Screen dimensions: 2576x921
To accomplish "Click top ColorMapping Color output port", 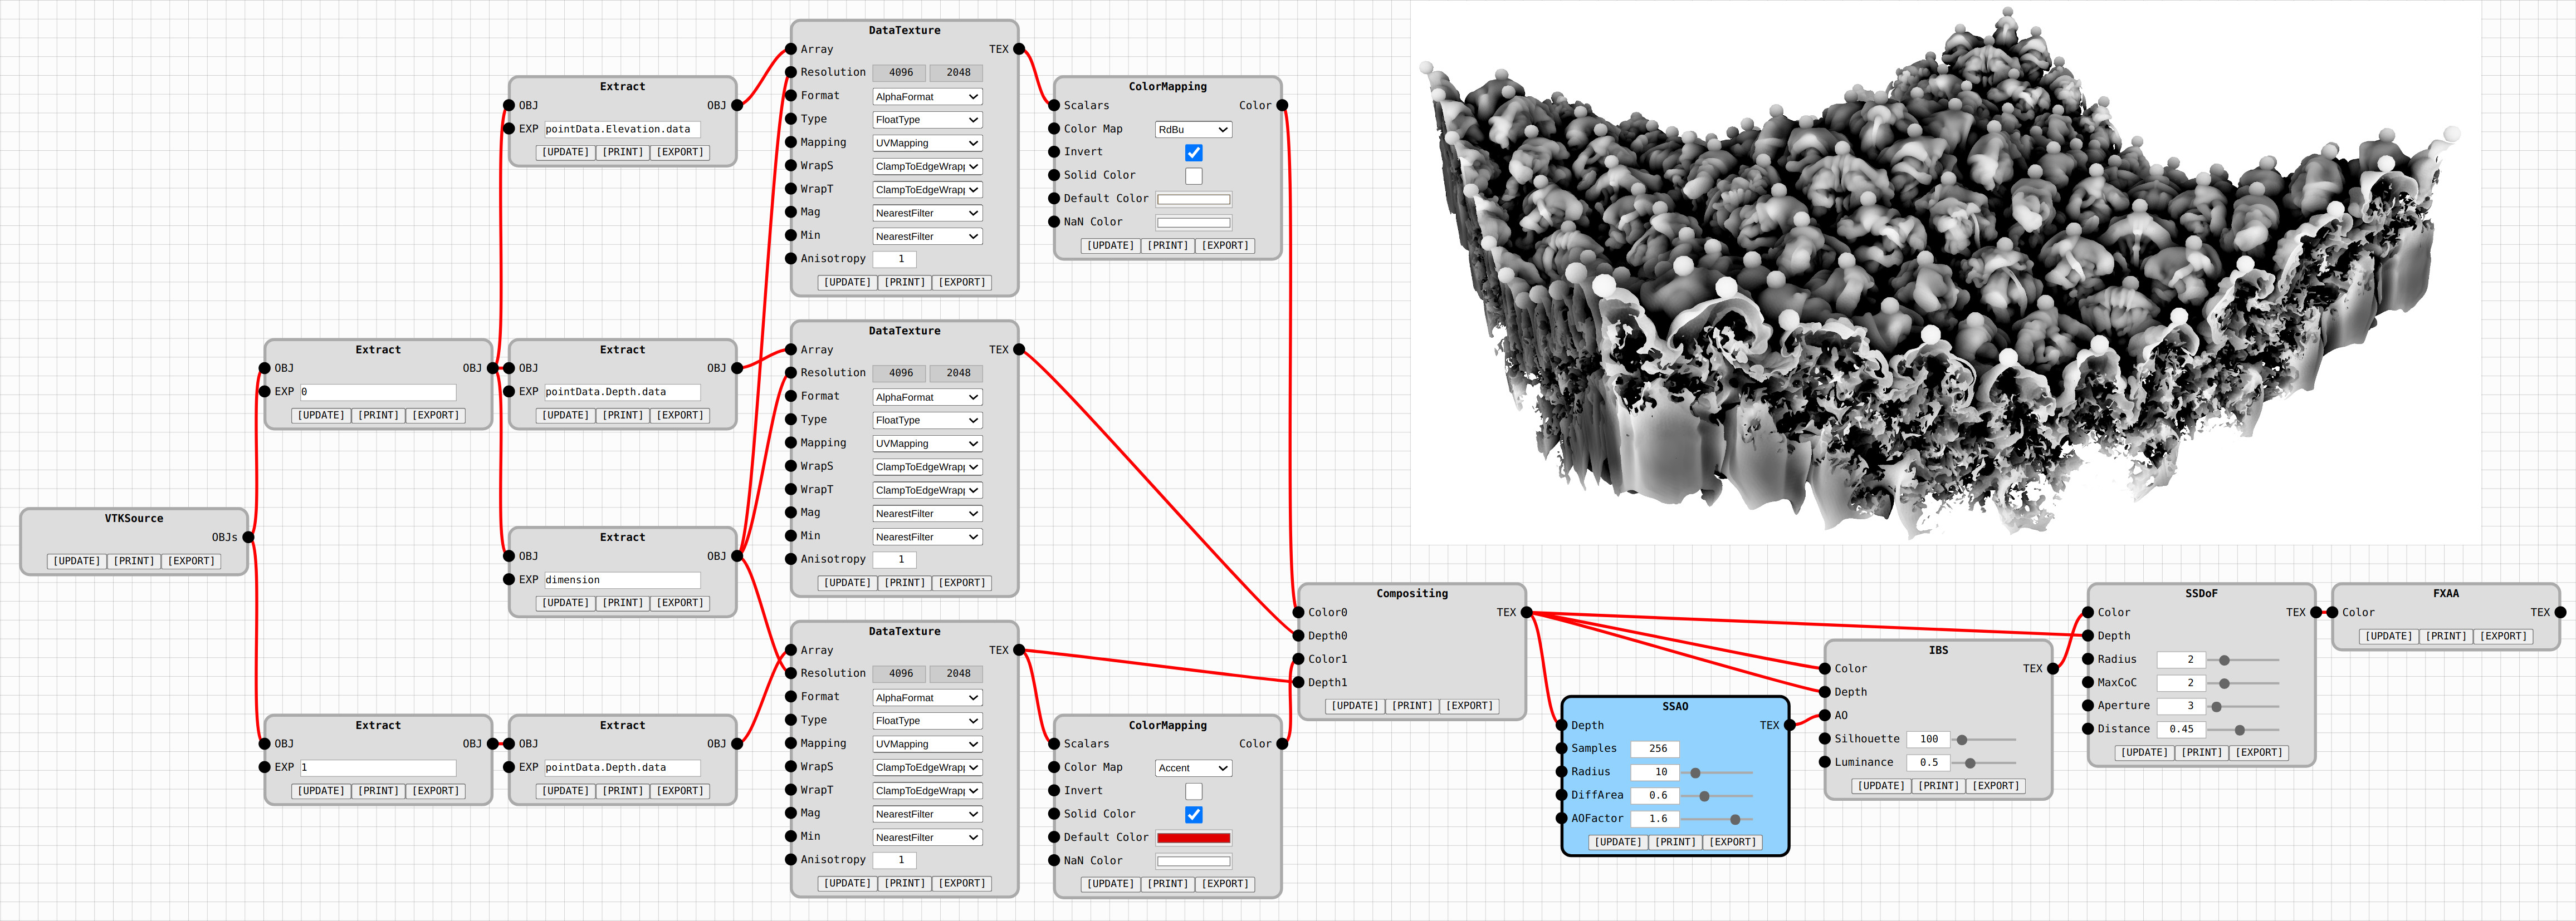I will pos(1282,105).
